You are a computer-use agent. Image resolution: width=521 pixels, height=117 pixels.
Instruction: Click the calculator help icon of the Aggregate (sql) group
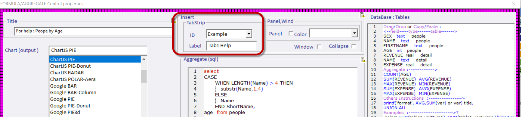pyautogui.click(x=363, y=60)
